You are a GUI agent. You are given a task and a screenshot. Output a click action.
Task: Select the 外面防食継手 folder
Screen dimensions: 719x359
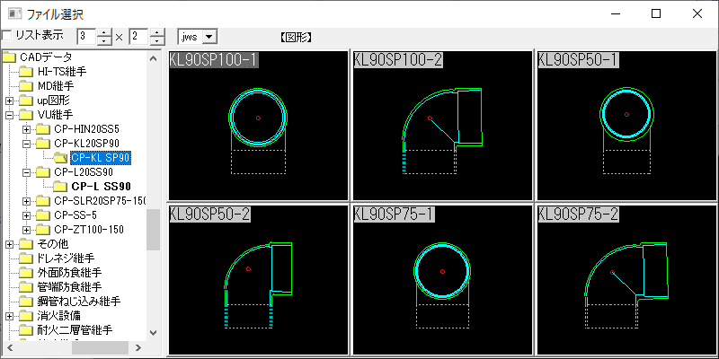point(69,273)
